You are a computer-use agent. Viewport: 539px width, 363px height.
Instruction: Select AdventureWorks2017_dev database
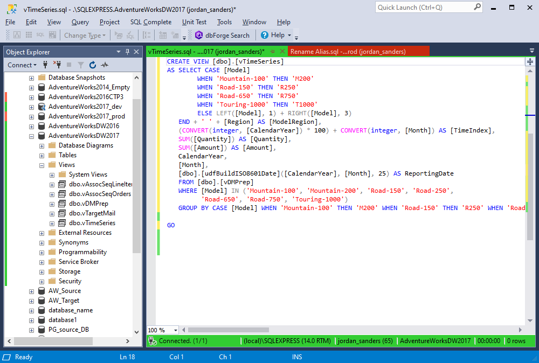[x=85, y=107]
